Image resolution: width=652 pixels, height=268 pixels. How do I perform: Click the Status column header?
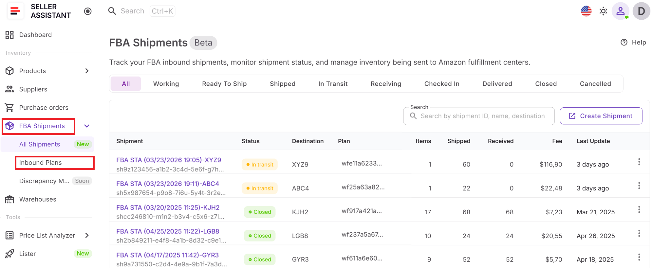(x=251, y=141)
